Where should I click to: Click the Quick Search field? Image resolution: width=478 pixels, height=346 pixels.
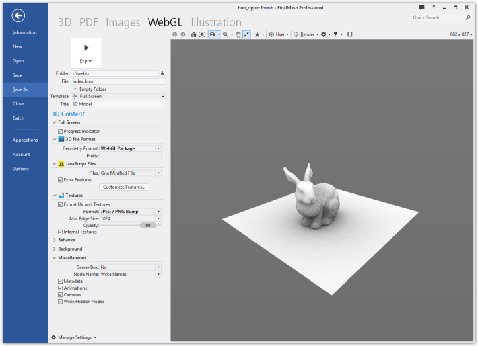[x=438, y=18]
